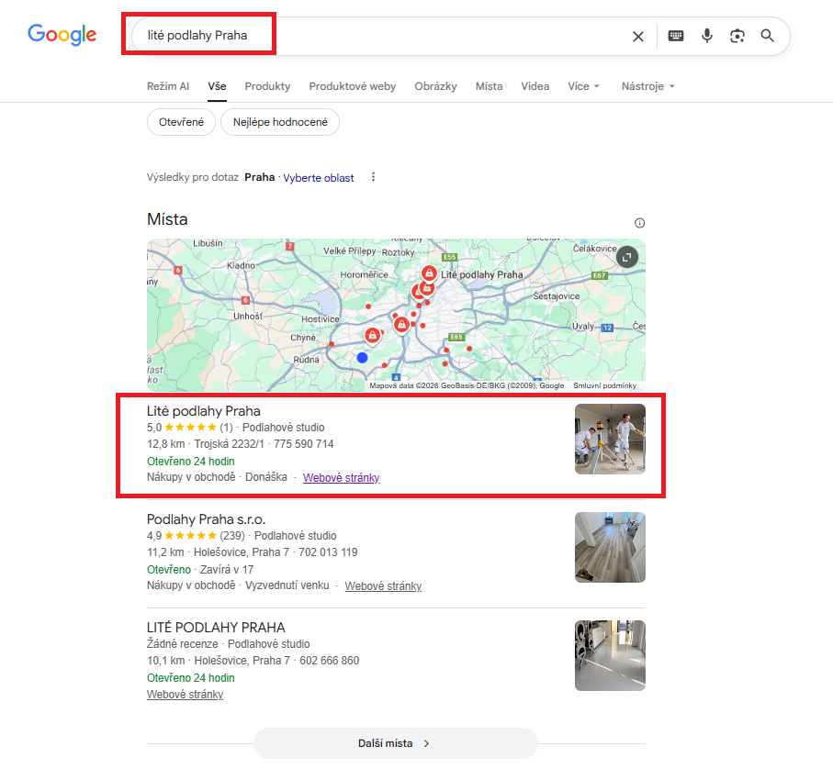Start voice search with the microphone icon

tap(706, 36)
